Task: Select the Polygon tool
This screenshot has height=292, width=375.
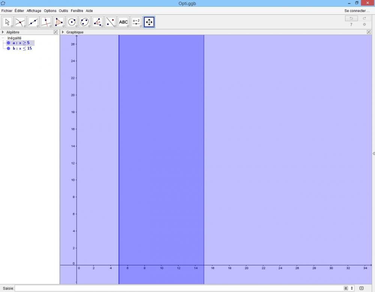Action: tap(59, 22)
